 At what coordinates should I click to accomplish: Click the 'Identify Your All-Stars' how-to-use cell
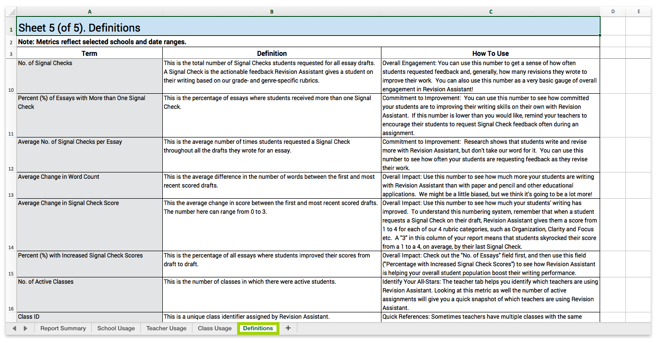pyautogui.click(x=491, y=295)
